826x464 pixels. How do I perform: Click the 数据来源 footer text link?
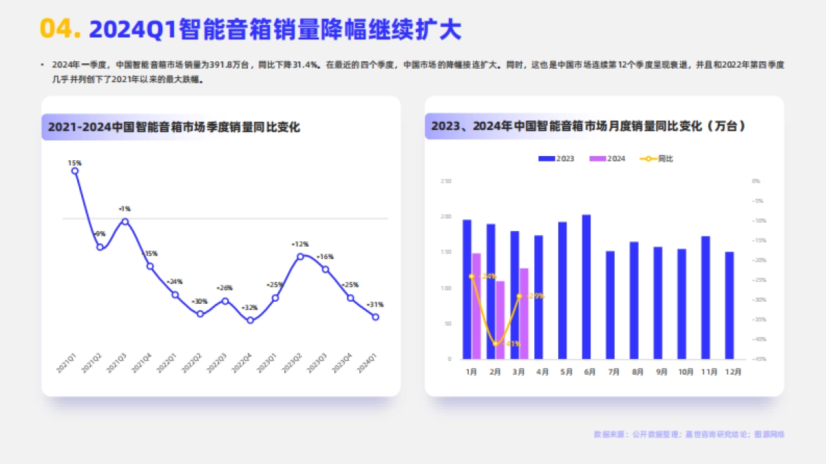tap(690, 434)
